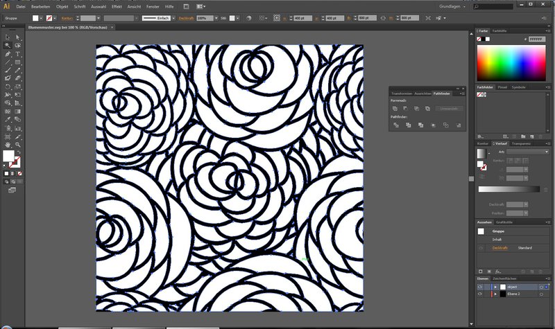
Task: Select the Magic Wand tool
Action: tap(8, 46)
